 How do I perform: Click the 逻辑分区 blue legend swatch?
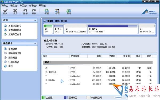(66, 98)
